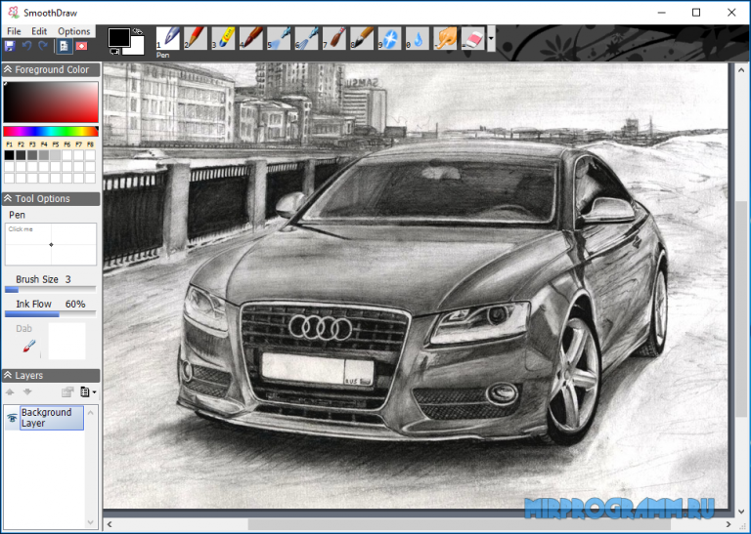The image size is (751, 534).
Task: Click the Save floppy disk icon
Action: pos(10,46)
